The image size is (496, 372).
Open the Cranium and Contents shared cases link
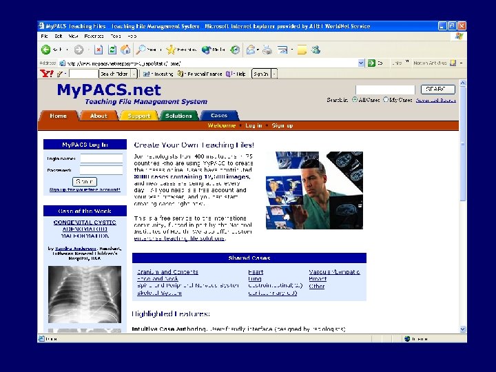[167, 271]
